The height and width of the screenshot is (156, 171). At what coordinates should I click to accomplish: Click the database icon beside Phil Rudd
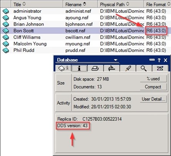point(6,50)
